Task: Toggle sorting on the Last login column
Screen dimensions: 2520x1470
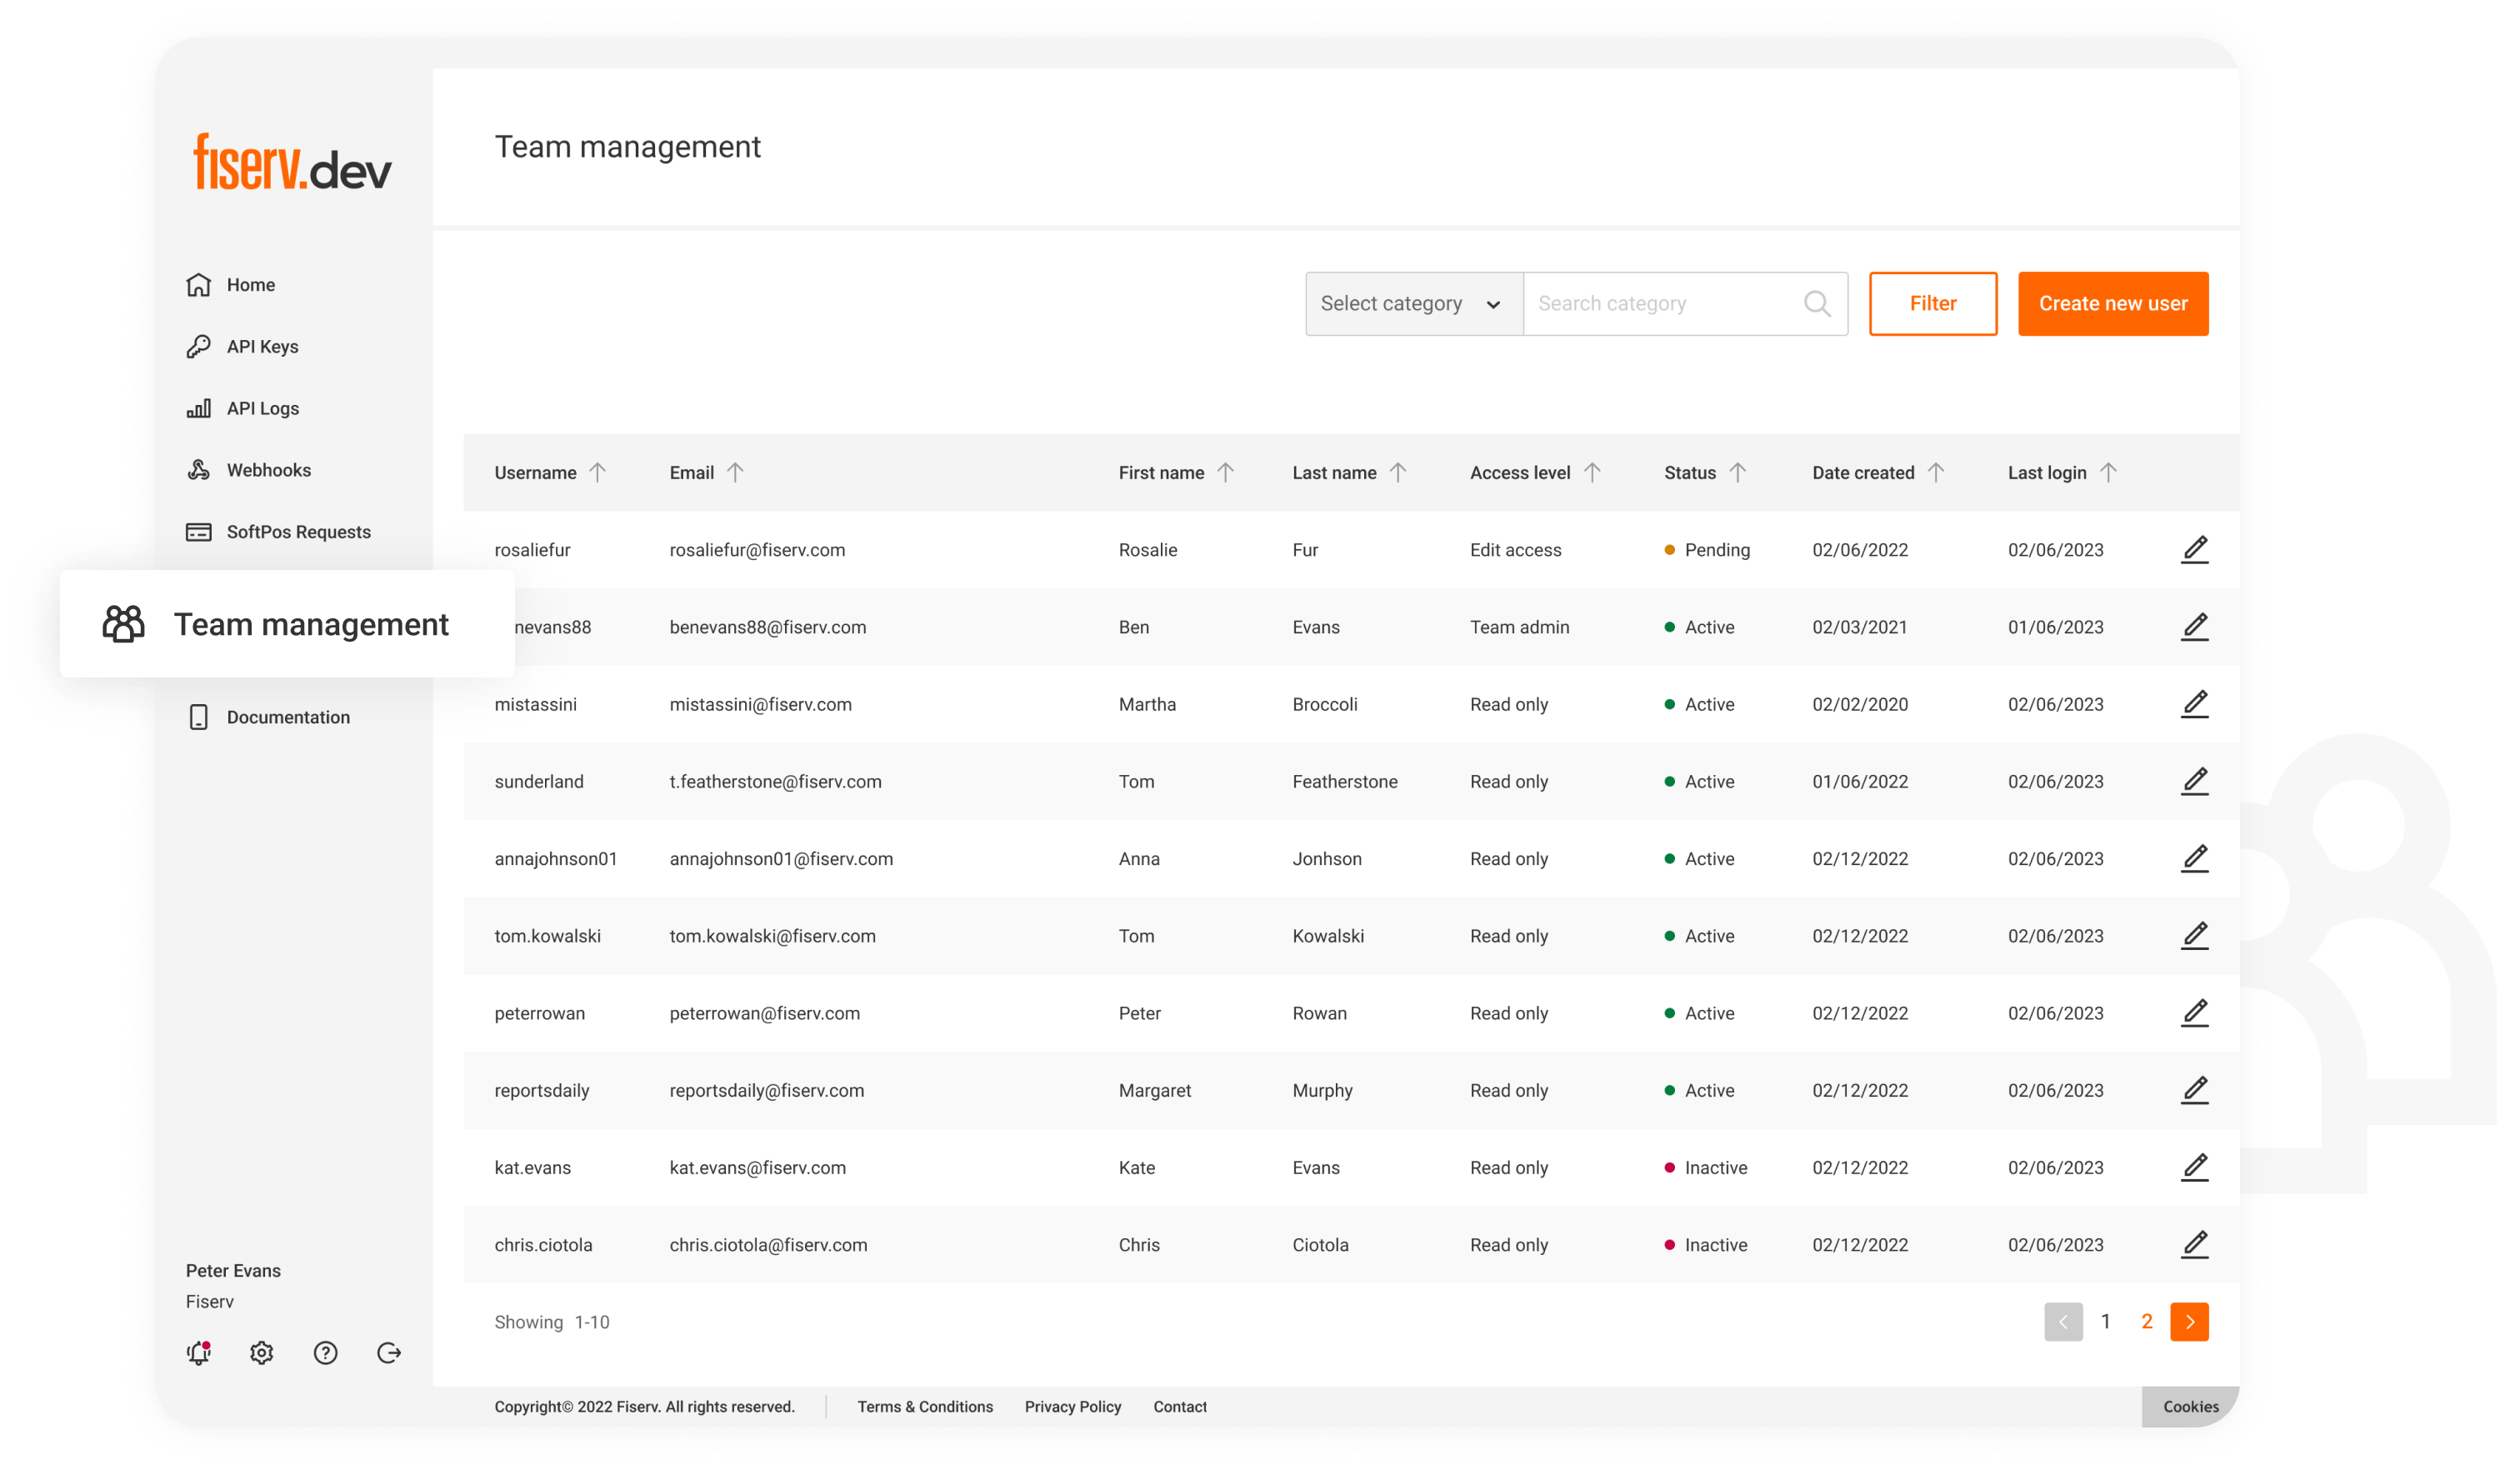Action: tap(2110, 472)
